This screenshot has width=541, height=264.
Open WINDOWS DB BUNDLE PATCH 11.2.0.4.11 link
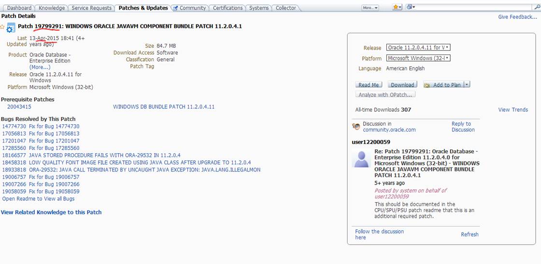[x=164, y=106]
